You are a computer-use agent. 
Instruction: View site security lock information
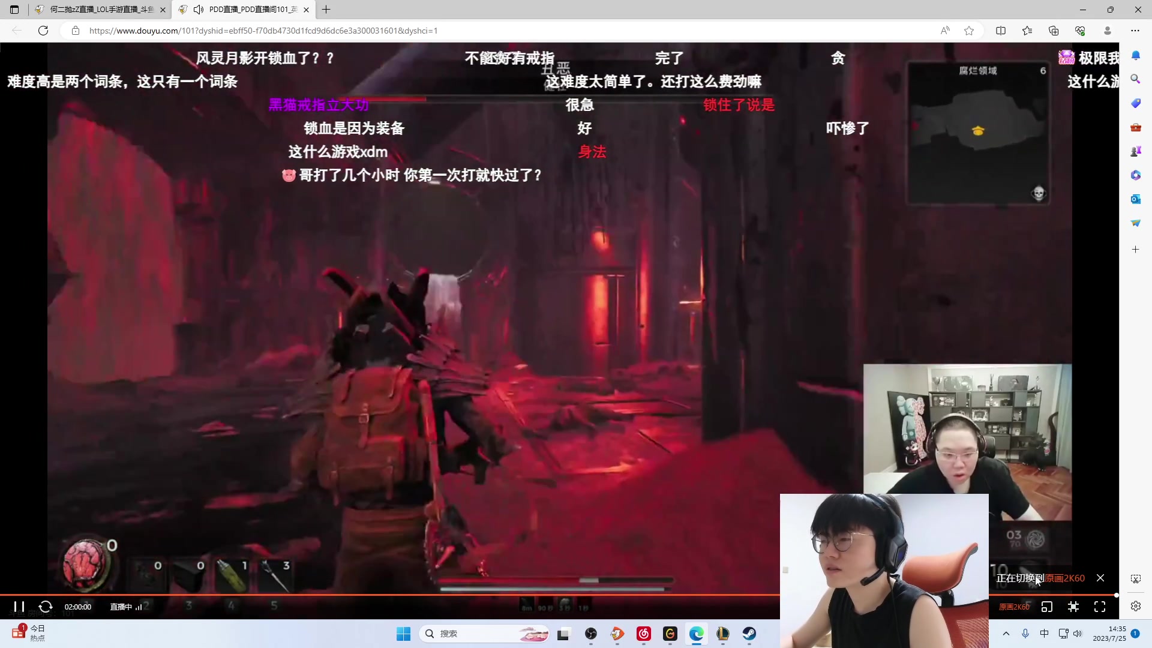click(x=76, y=31)
